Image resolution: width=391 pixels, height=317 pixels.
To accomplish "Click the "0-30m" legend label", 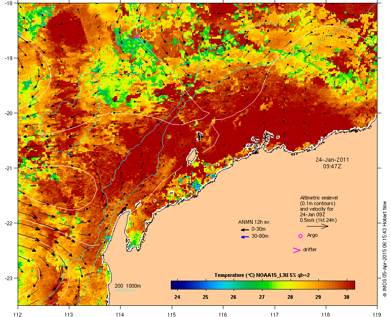I will click(258, 229).
